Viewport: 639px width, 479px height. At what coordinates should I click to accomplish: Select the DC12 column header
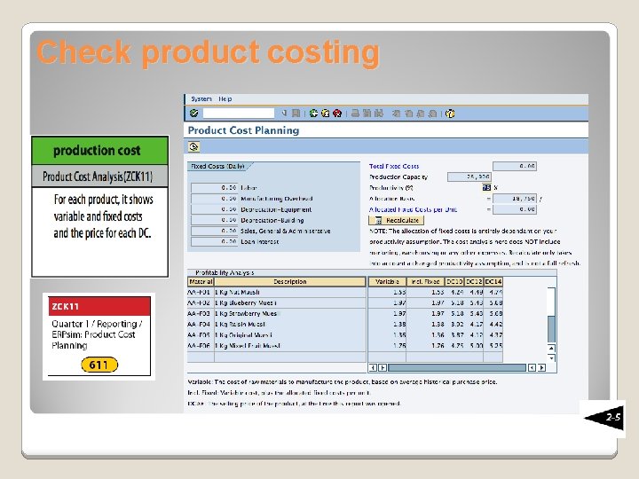[474, 281]
